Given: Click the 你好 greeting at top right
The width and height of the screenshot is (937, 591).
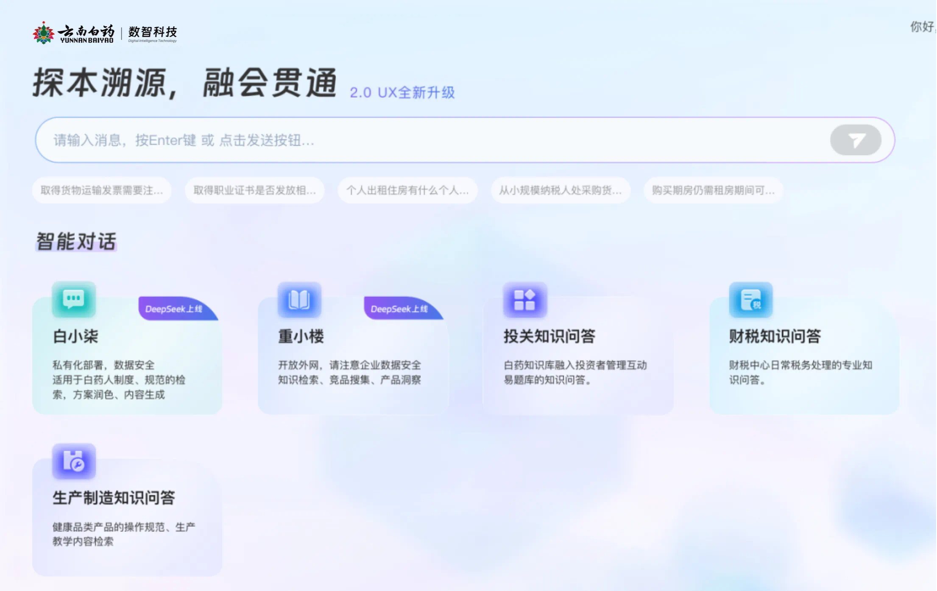Looking at the screenshot, I should click(x=923, y=27).
